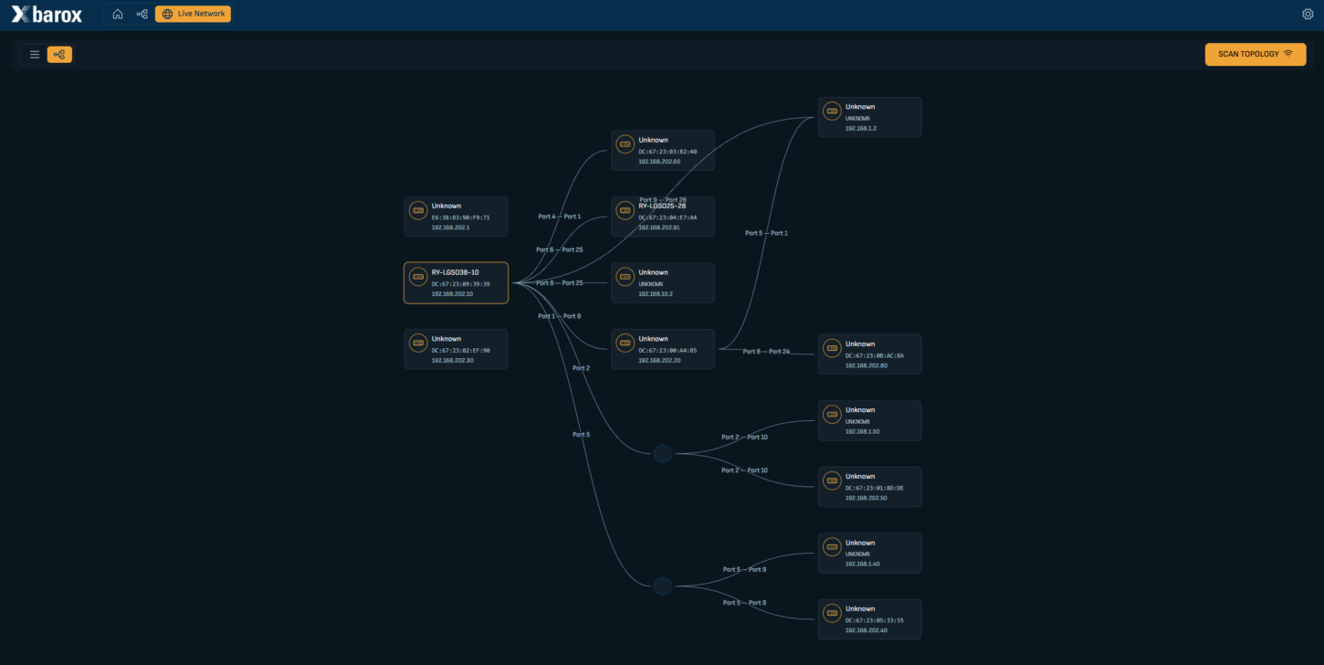Image resolution: width=1324 pixels, height=665 pixels.
Task: Click switch icon of node 192.168.202.30
Action: 418,343
